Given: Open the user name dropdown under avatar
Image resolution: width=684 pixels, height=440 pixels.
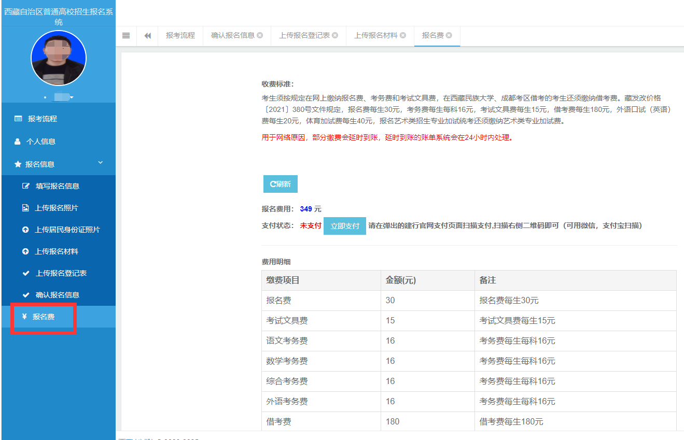Looking at the screenshot, I should point(64,97).
